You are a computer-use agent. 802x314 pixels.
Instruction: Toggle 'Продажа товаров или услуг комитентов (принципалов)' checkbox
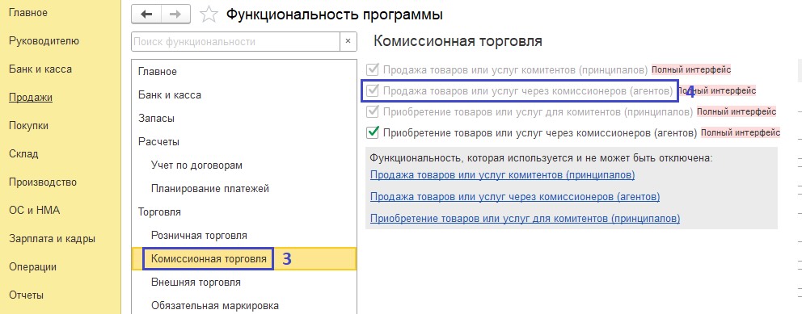[373, 69]
